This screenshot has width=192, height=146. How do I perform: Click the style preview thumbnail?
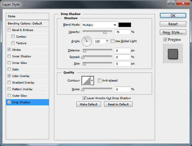pos(173,54)
